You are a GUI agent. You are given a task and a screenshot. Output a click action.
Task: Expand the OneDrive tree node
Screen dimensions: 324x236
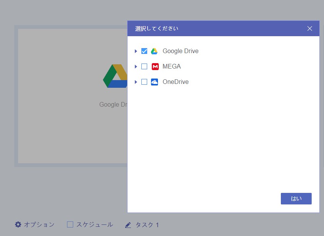tap(136, 82)
